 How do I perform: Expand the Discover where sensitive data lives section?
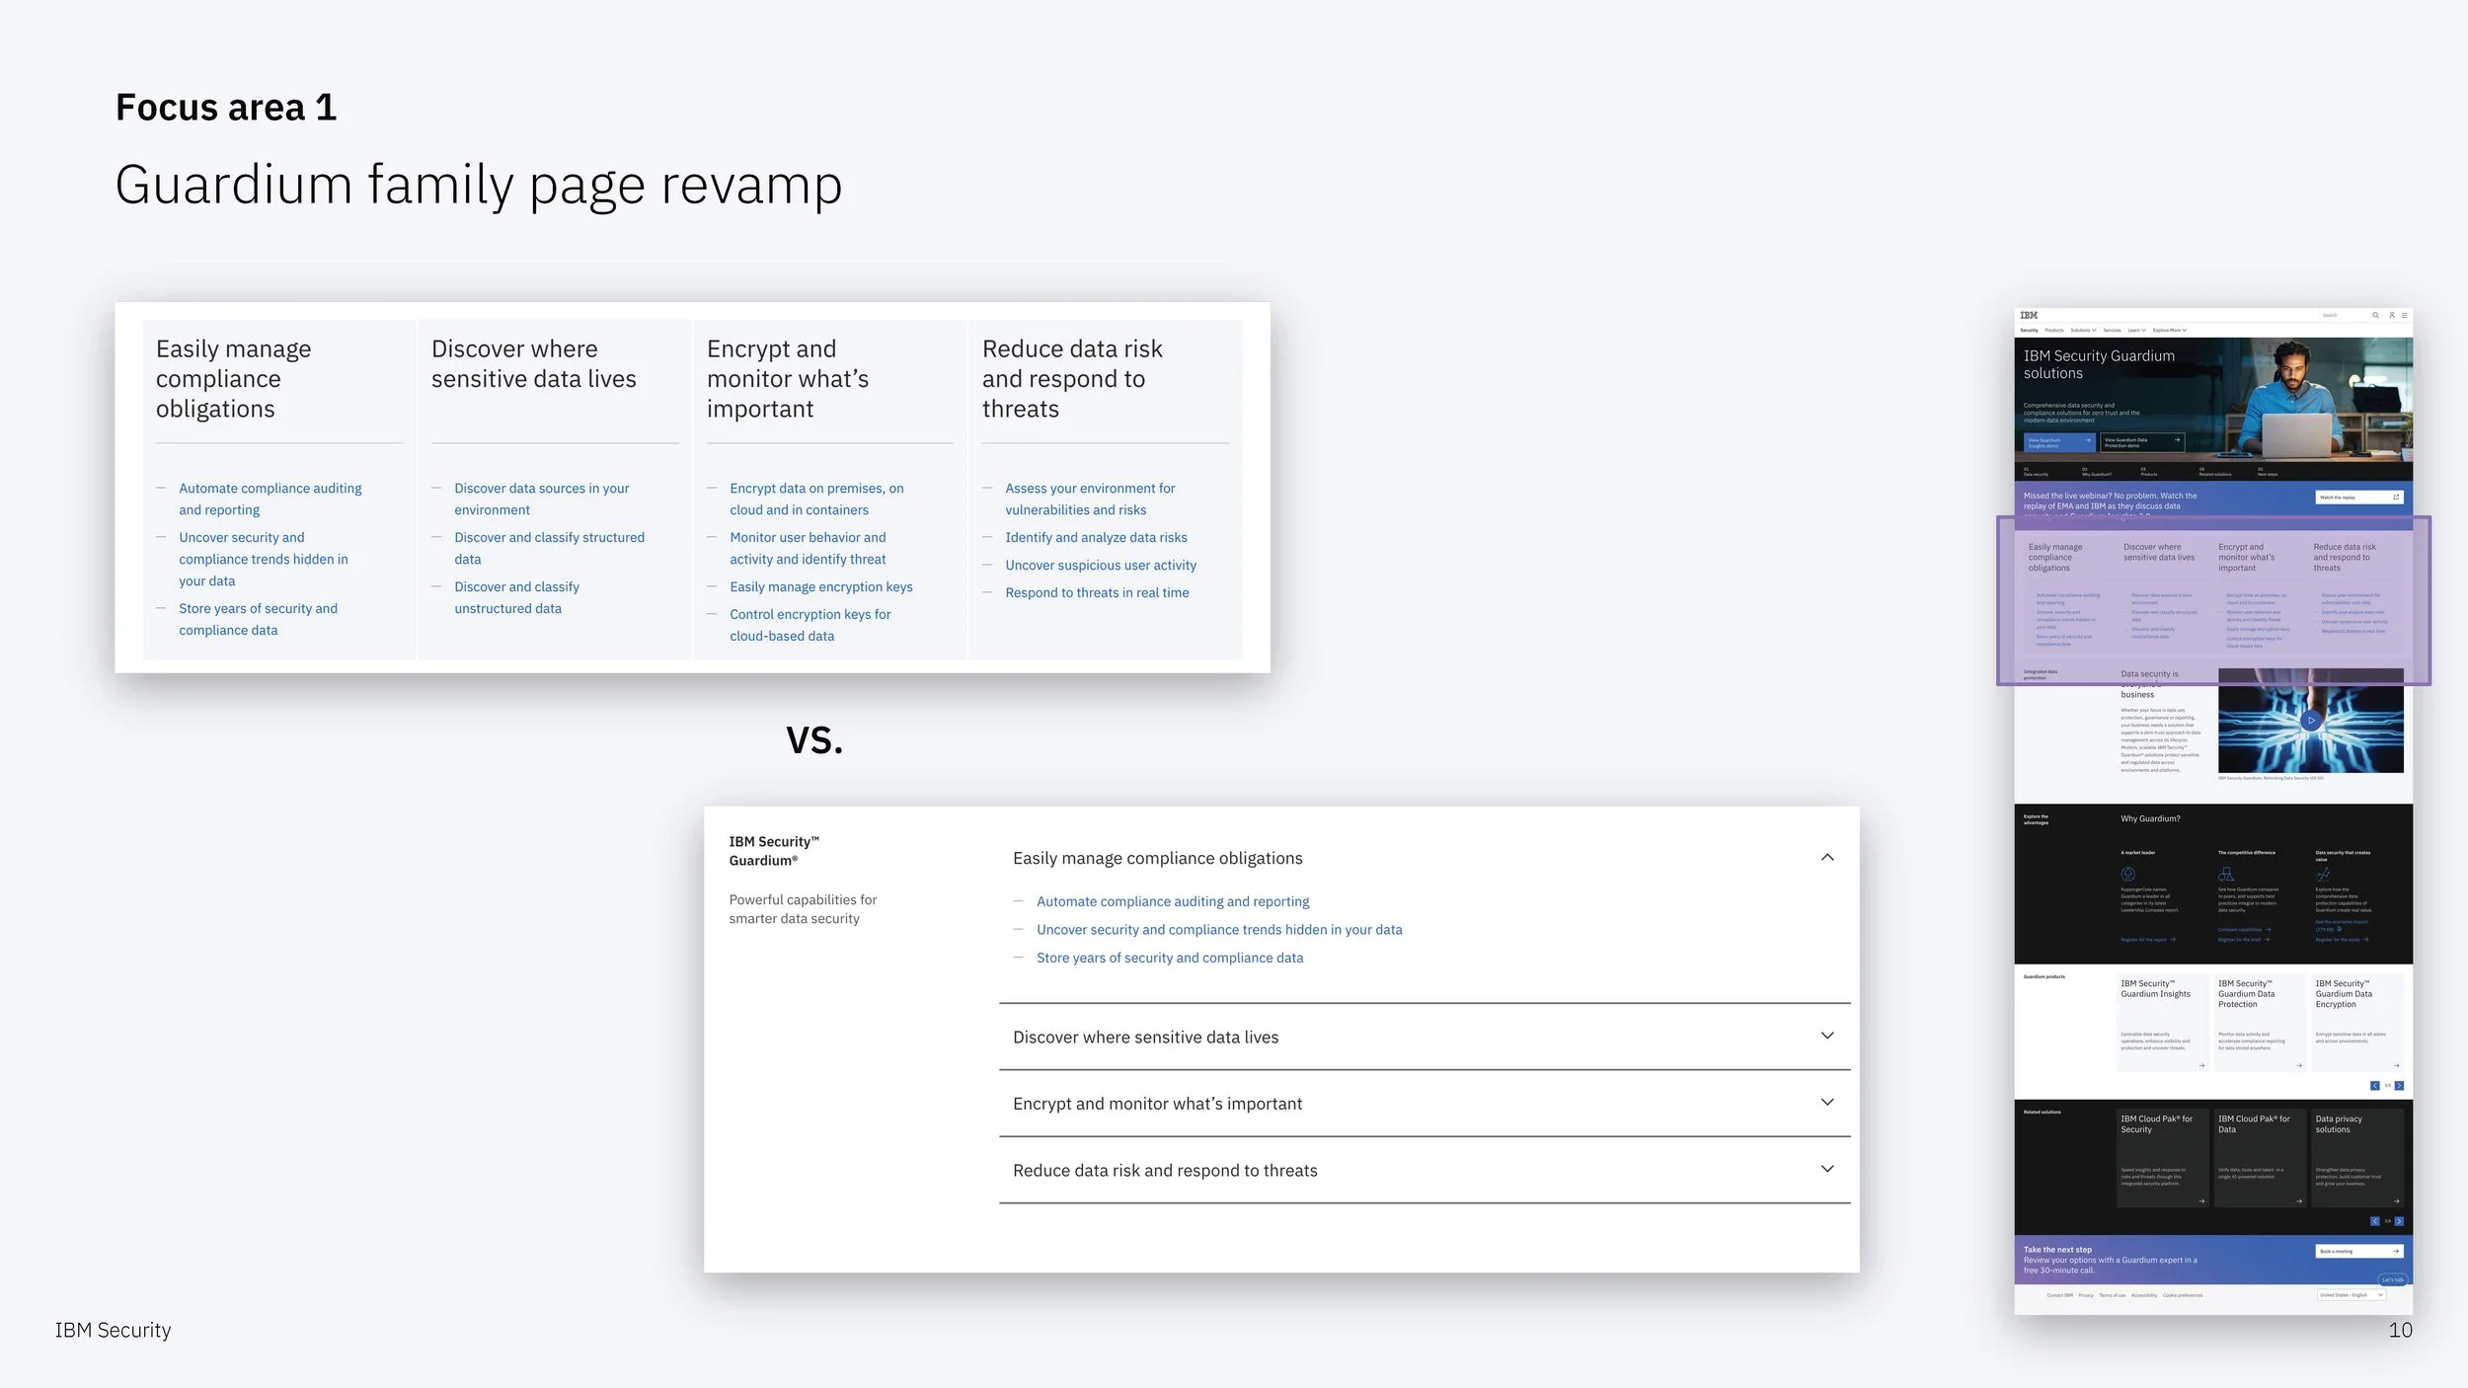[x=1827, y=1037]
